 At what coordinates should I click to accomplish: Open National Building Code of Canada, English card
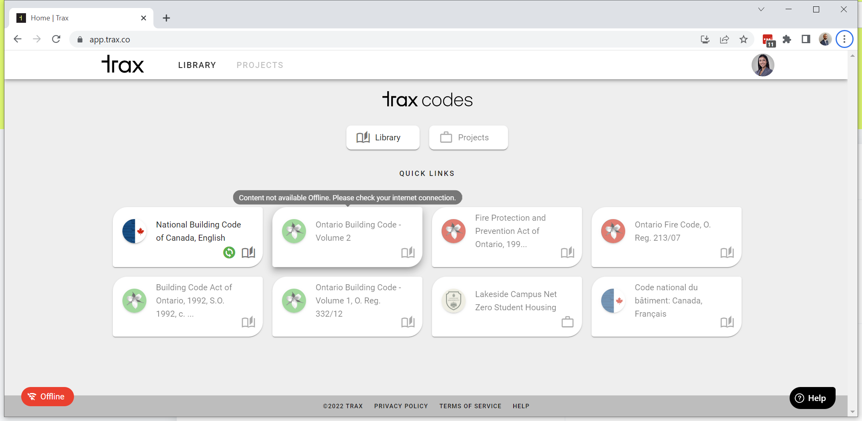pyautogui.click(x=188, y=237)
